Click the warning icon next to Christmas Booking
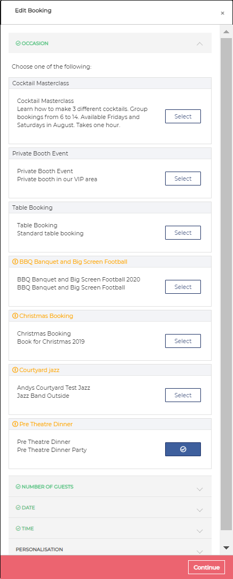 pyautogui.click(x=15, y=316)
